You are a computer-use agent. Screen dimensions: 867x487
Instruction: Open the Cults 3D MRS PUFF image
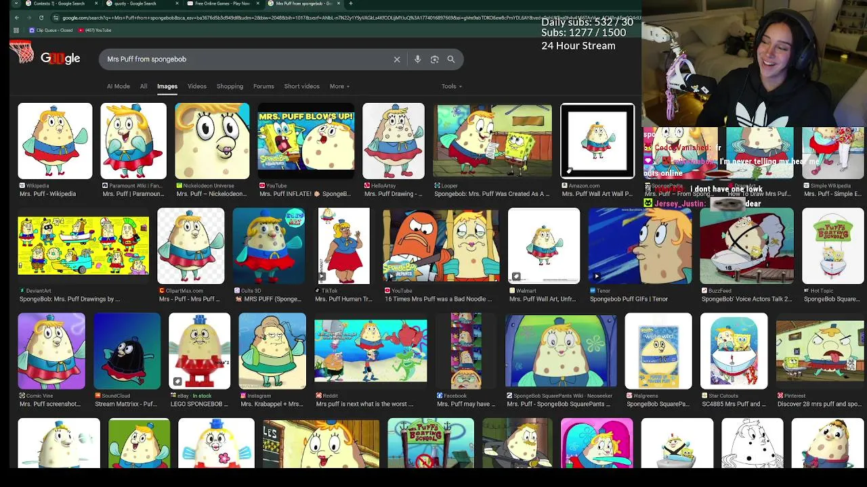pos(269,246)
